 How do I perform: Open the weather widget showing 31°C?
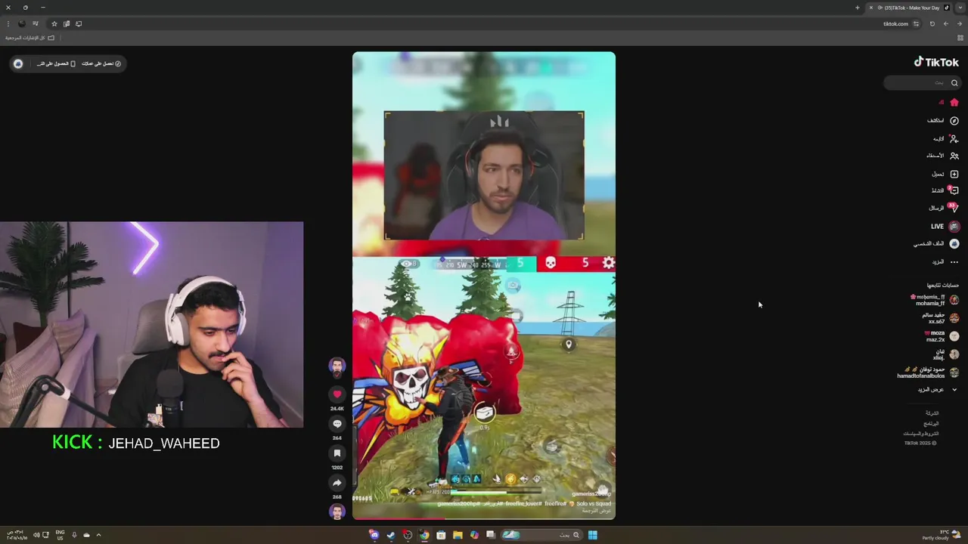point(941,535)
